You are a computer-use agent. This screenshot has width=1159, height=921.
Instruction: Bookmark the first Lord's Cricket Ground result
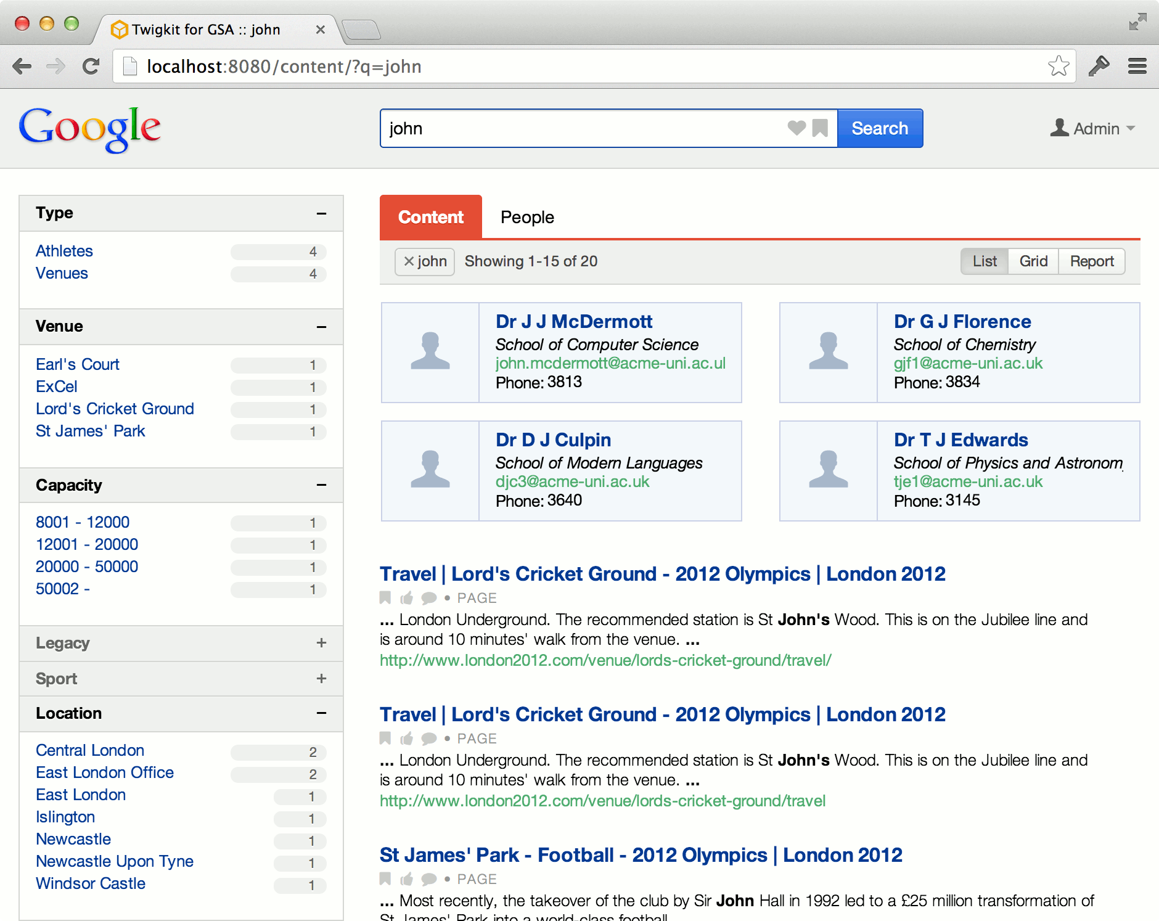385,597
